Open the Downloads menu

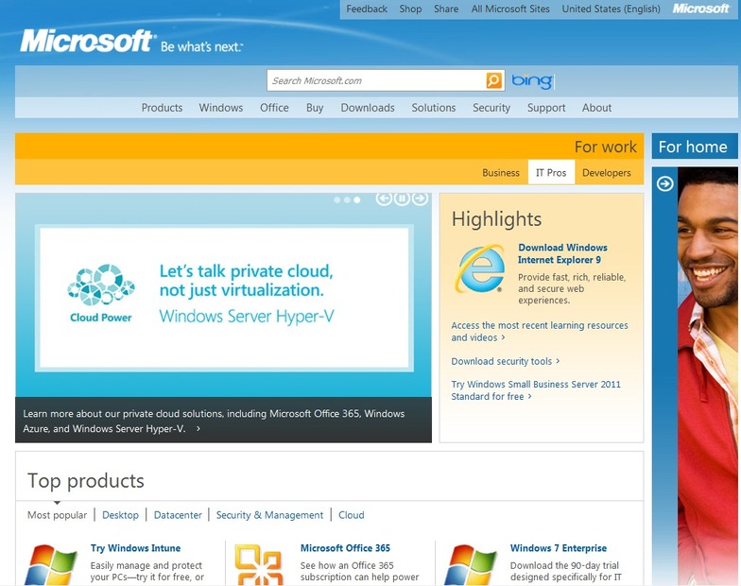pyautogui.click(x=368, y=108)
